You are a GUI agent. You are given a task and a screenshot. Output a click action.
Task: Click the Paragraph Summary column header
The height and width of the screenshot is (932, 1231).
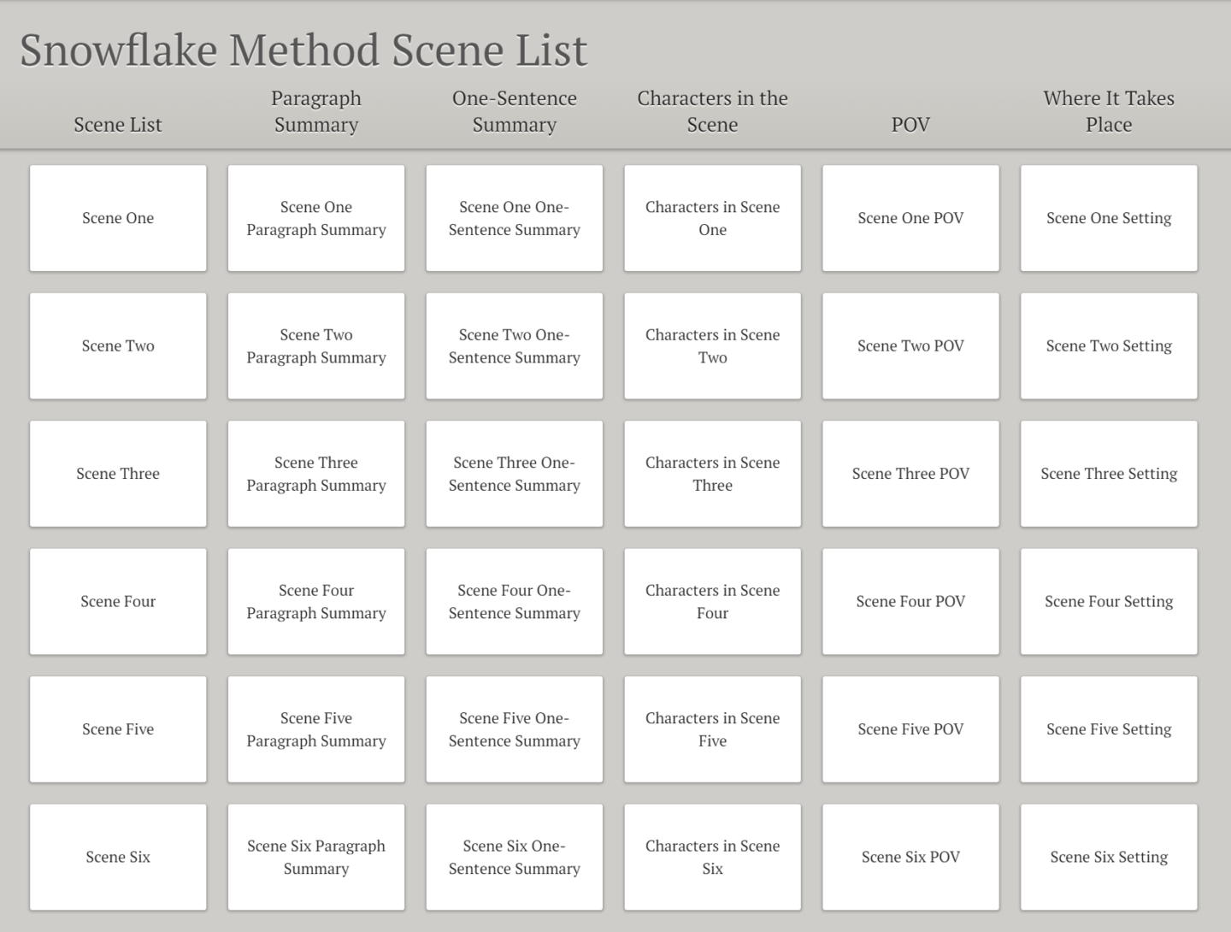click(316, 111)
